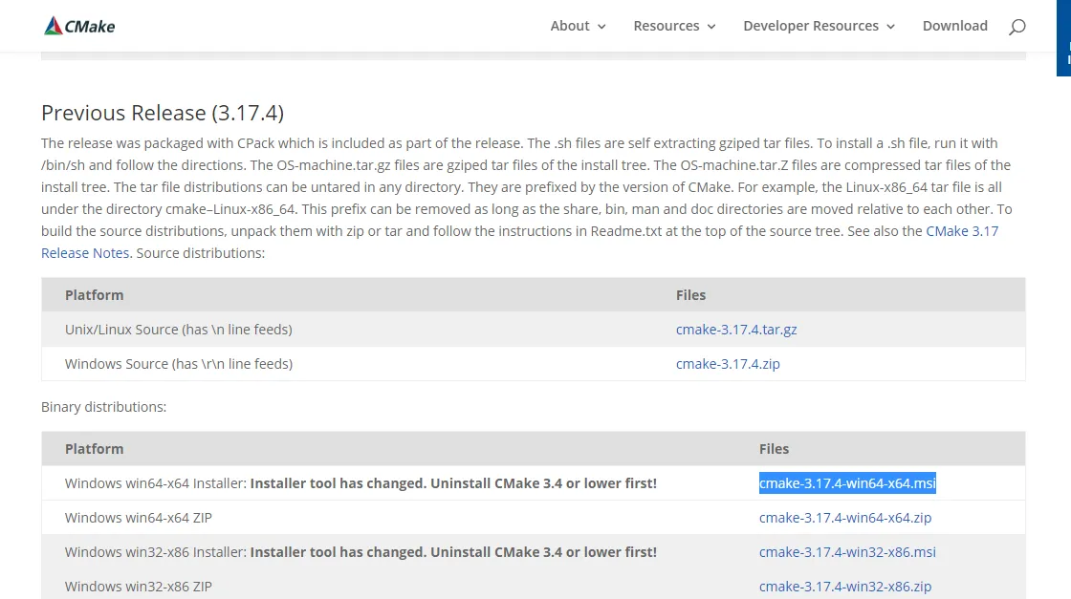Open the CMake 3.17 Release Notes link
The image size is (1071, 599).
coord(962,231)
